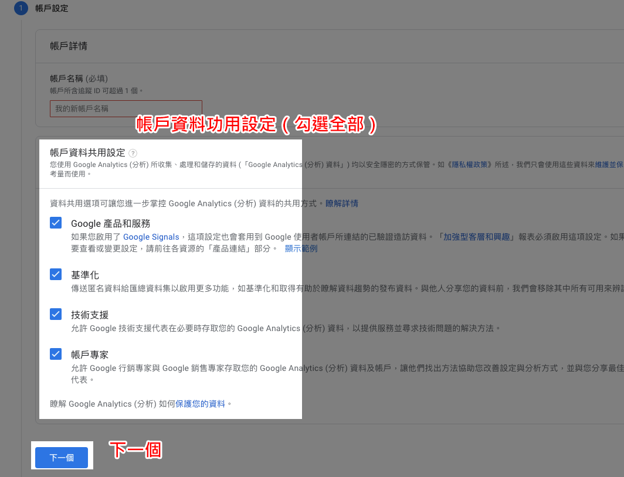Viewport: 624px width, 477px height.
Task: Click the 基準化 label text
Action: (85, 275)
